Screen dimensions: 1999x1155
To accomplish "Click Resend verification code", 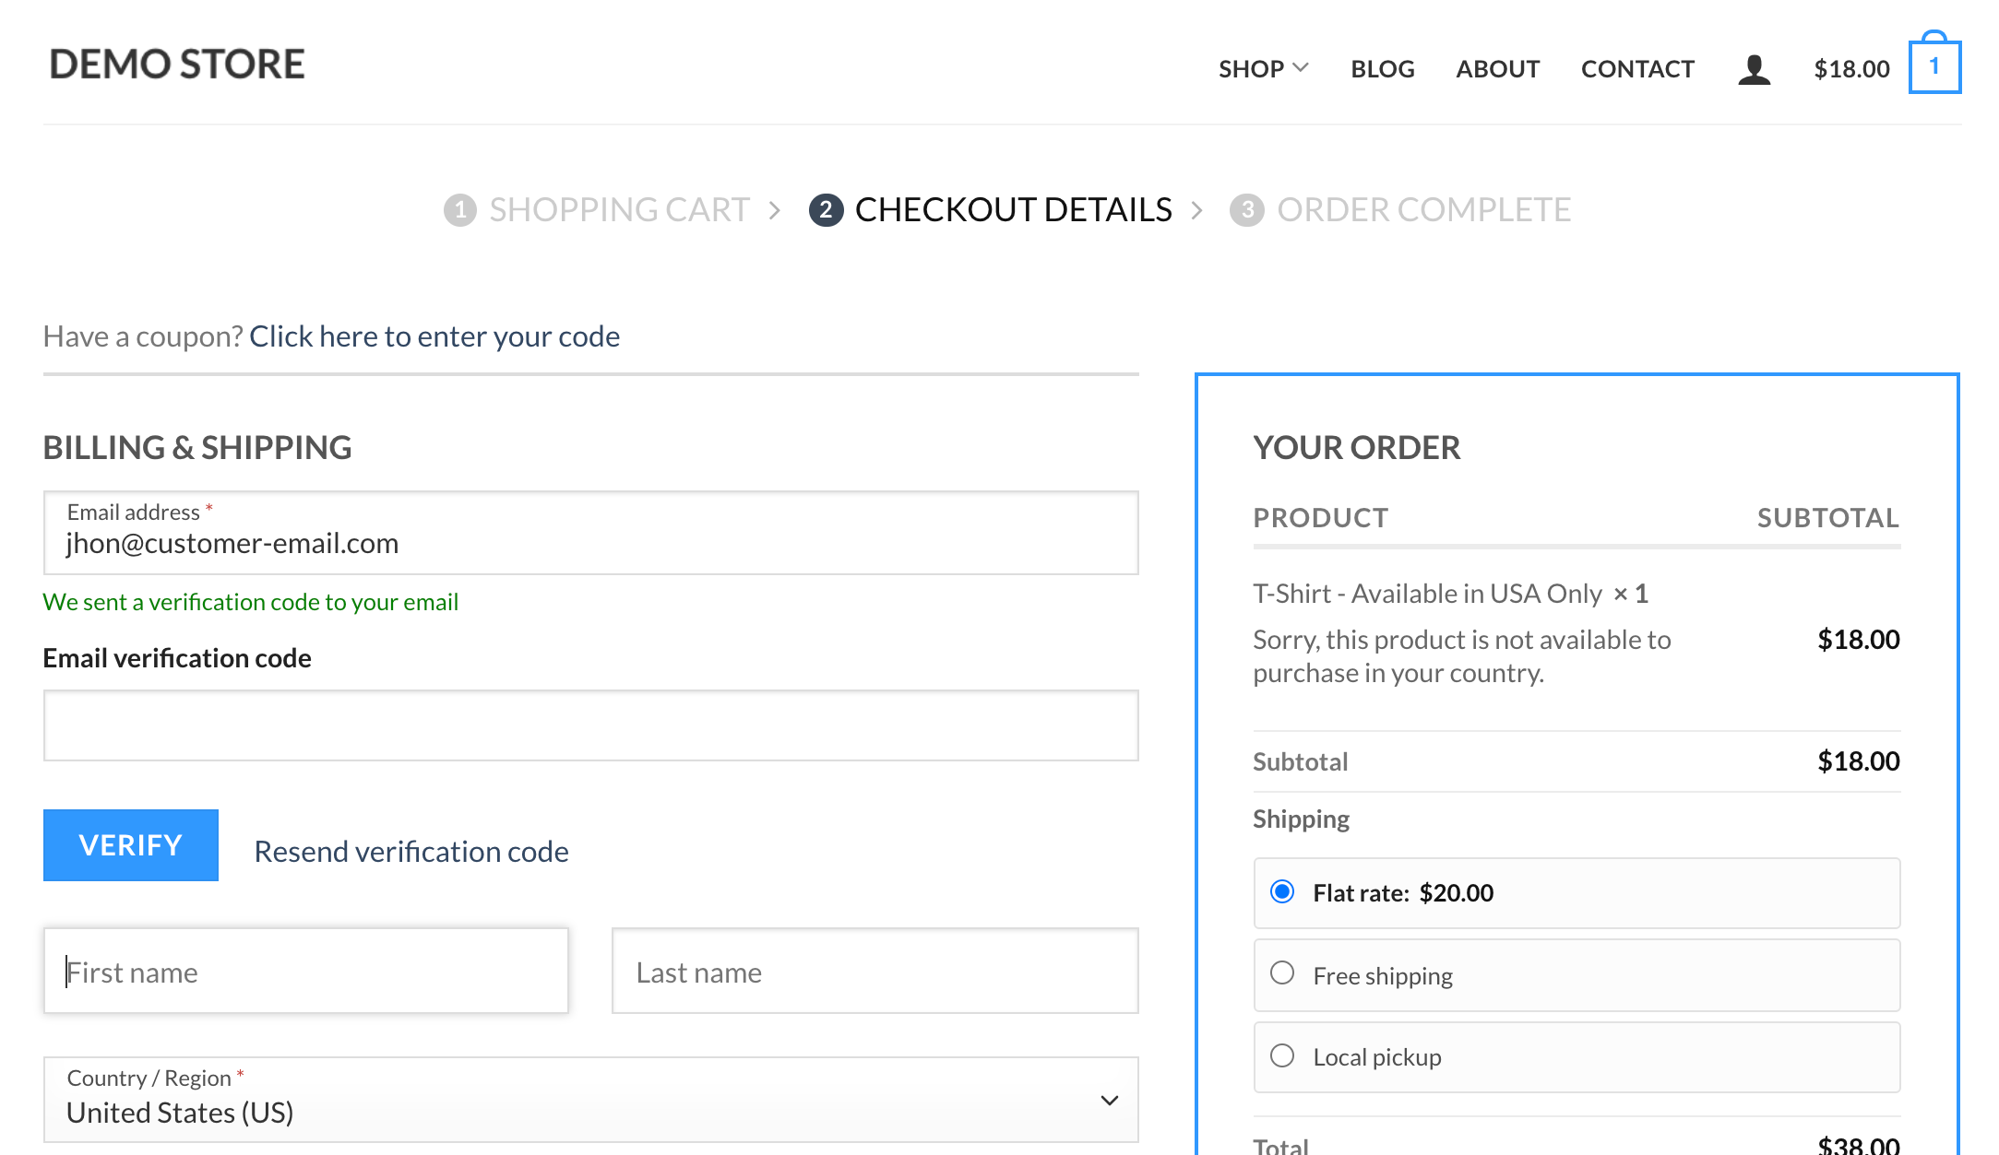I will [x=411, y=851].
